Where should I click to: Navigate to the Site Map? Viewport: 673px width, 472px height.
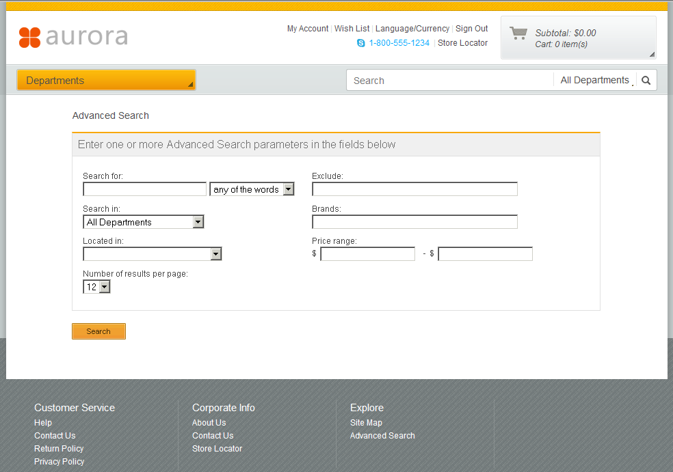point(366,422)
